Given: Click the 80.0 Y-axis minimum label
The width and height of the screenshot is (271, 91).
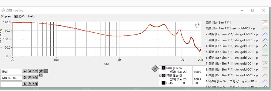Looking at the screenshot, I should pos(8,56).
